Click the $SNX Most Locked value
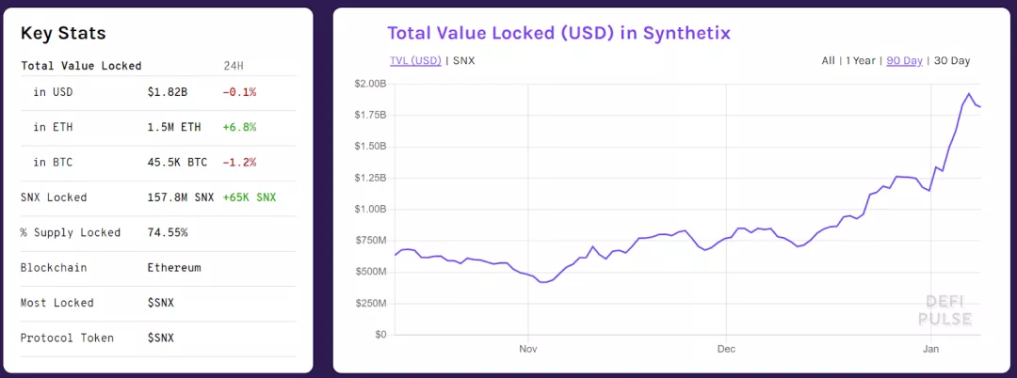The width and height of the screenshot is (1017, 378). (x=160, y=303)
